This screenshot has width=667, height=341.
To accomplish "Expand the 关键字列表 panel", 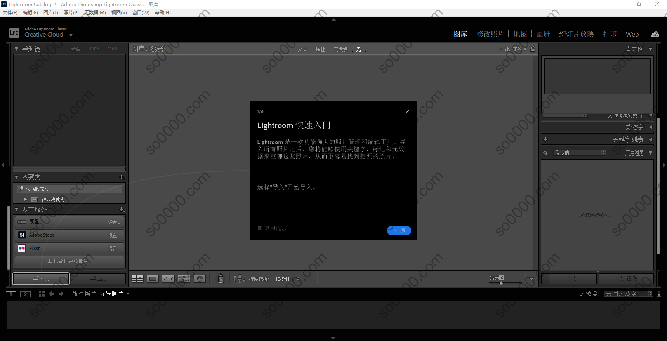I will point(650,139).
